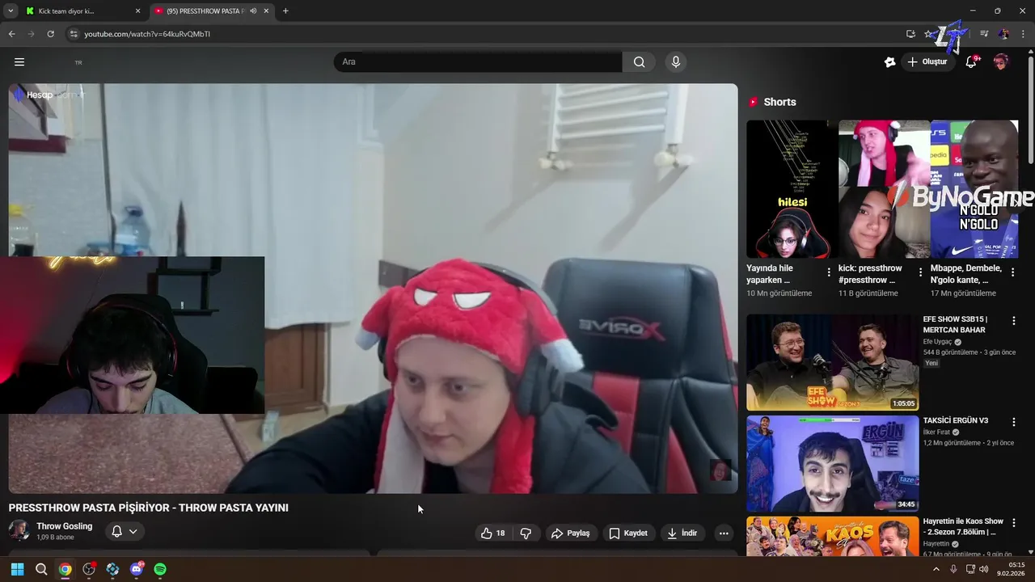This screenshot has height=582, width=1035.
Task: Click the Chrome address bar URL
Action: point(147,34)
